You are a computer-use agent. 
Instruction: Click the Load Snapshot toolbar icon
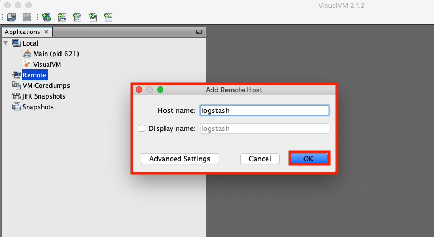(x=12, y=17)
